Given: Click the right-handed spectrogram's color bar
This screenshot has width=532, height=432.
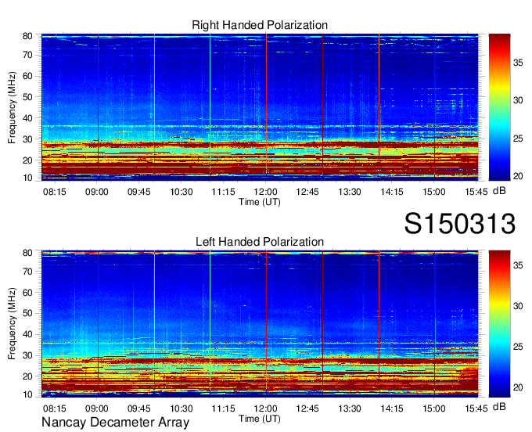Looking at the screenshot, I should (499, 107).
